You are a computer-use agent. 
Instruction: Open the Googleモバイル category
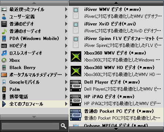(34, 82)
